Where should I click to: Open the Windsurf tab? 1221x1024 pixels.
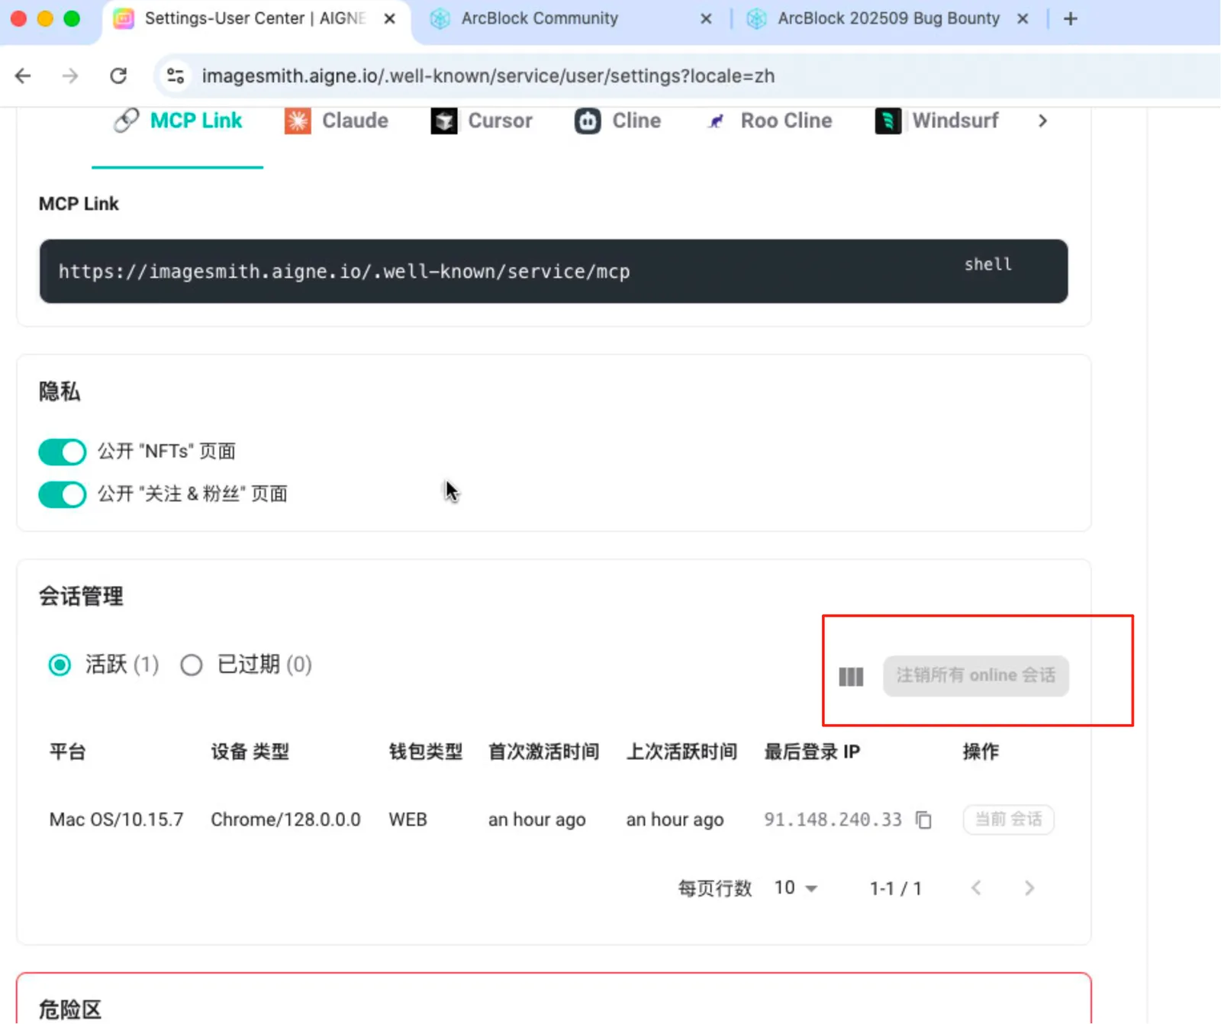pyautogui.click(x=937, y=121)
